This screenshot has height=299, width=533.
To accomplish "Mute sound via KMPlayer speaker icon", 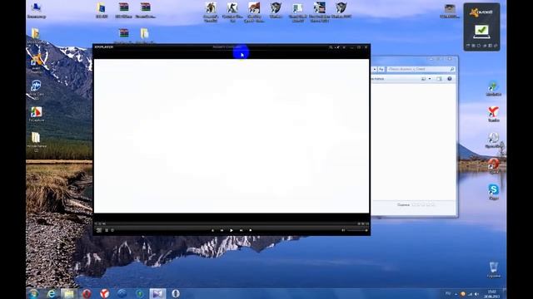I will click(x=343, y=230).
